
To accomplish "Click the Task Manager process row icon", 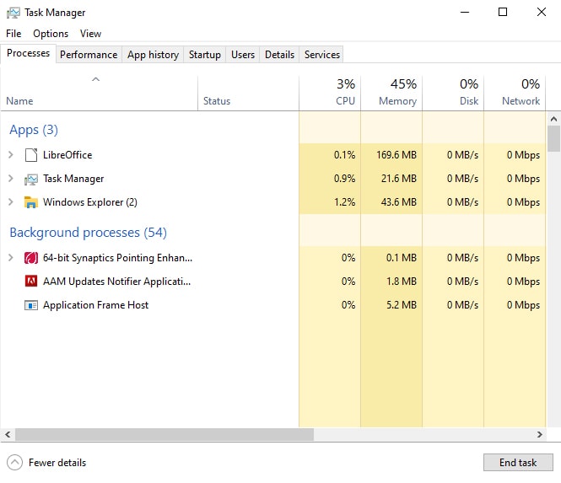I will [31, 179].
